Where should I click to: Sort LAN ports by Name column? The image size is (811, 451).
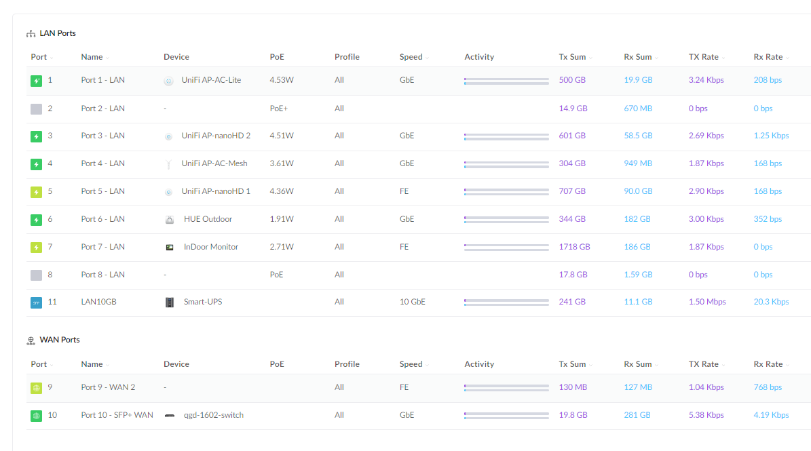(95, 57)
